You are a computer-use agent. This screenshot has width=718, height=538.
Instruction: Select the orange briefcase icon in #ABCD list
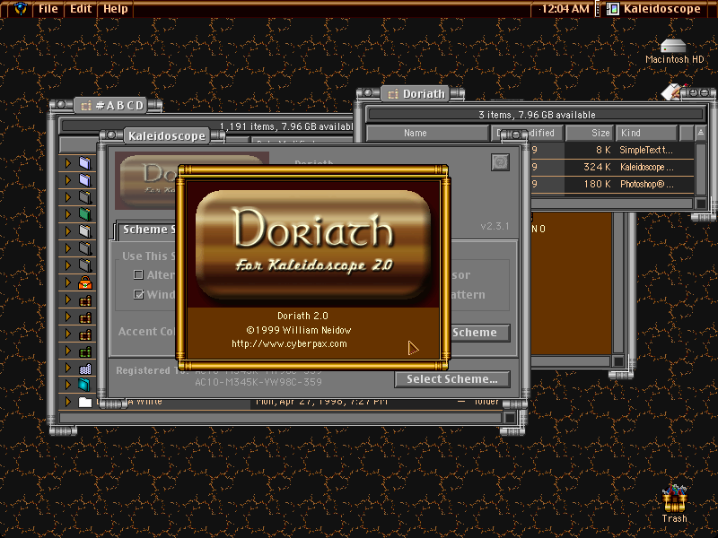click(85, 283)
